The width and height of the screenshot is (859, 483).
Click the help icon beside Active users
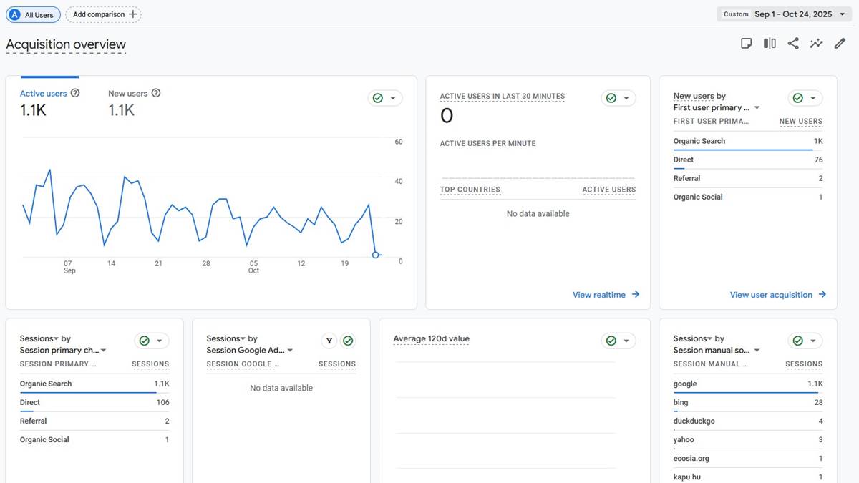point(75,93)
